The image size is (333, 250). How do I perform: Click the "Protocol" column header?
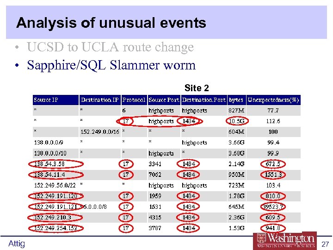134,100
